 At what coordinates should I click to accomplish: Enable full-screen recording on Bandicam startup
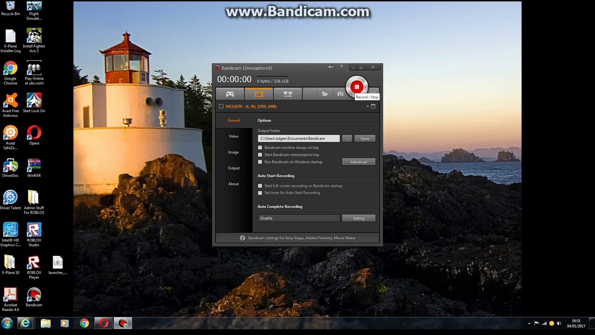point(260,186)
